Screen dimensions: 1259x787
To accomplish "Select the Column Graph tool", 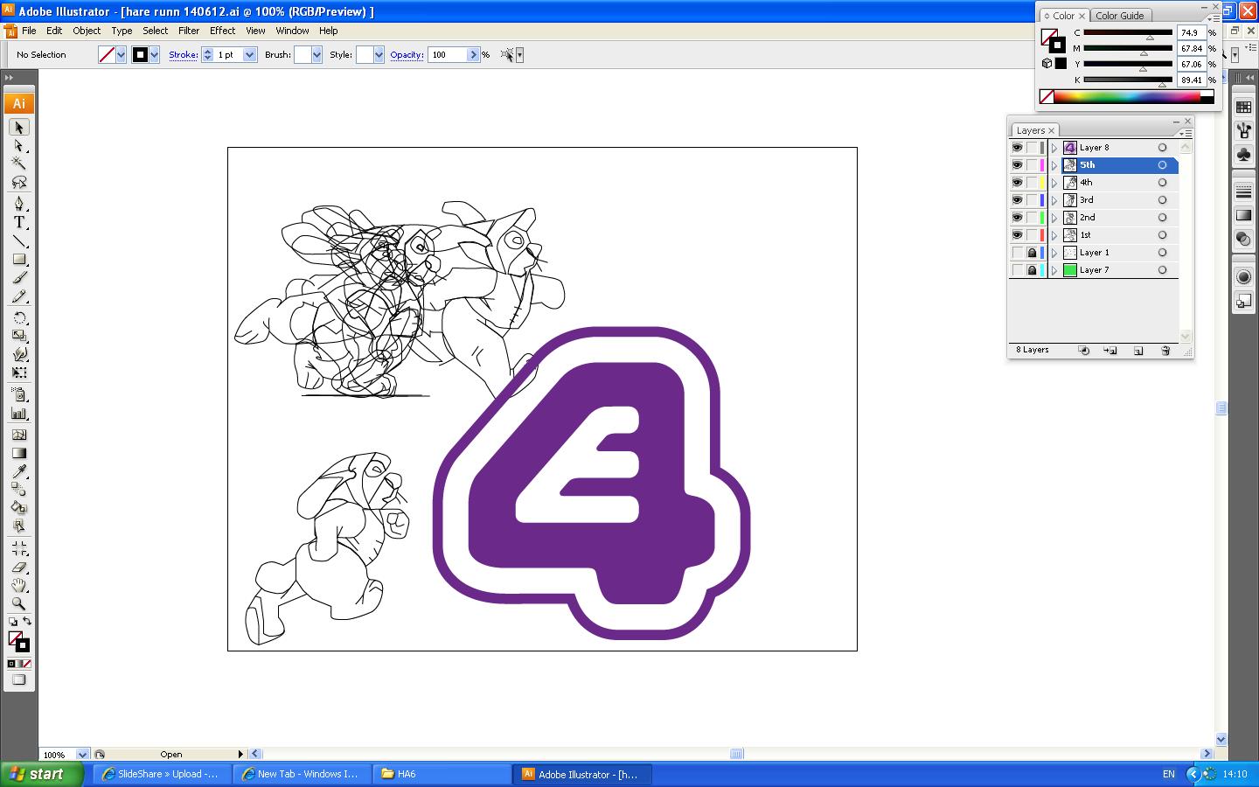I will 18,414.
